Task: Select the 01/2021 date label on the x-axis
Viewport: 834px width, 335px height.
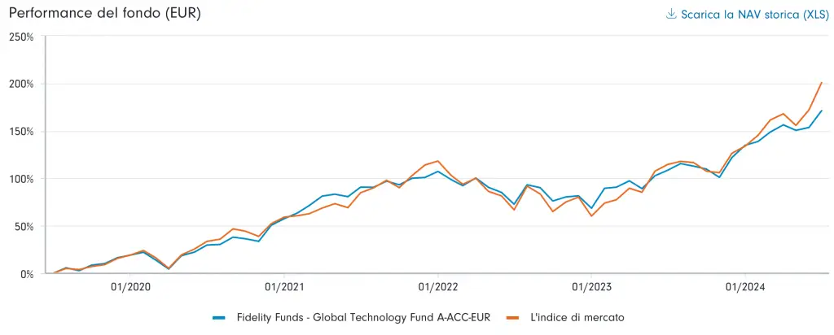Action: click(x=284, y=287)
